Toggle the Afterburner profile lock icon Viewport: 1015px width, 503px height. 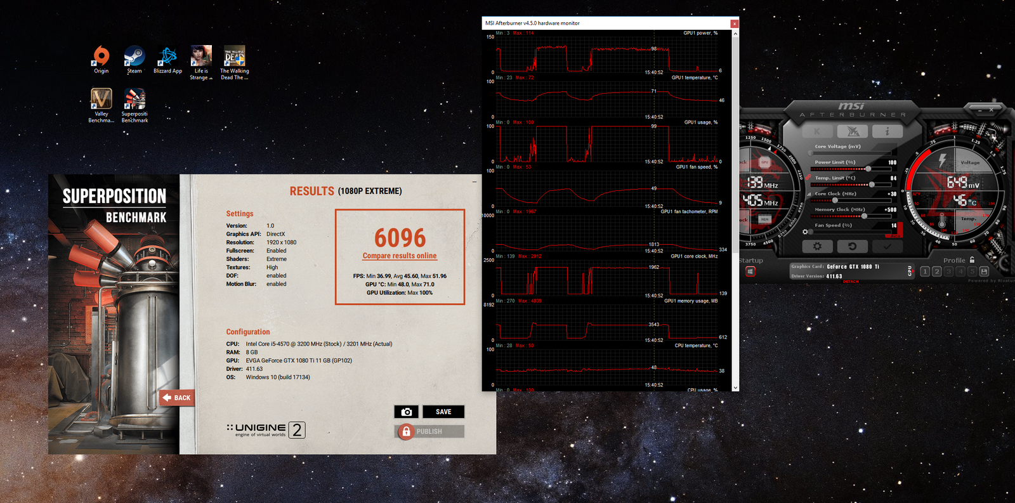pyautogui.click(x=972, y=260)
